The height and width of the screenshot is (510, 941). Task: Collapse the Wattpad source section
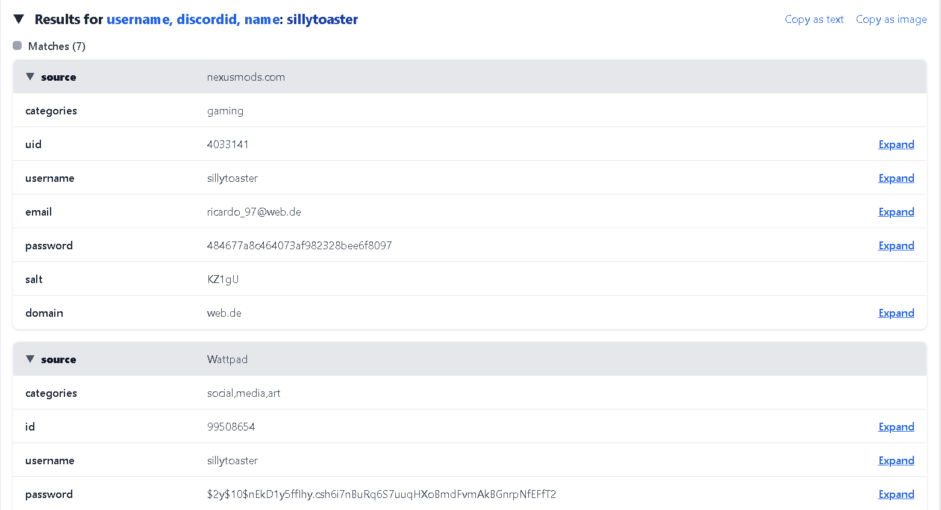click(x=30, y=359)
